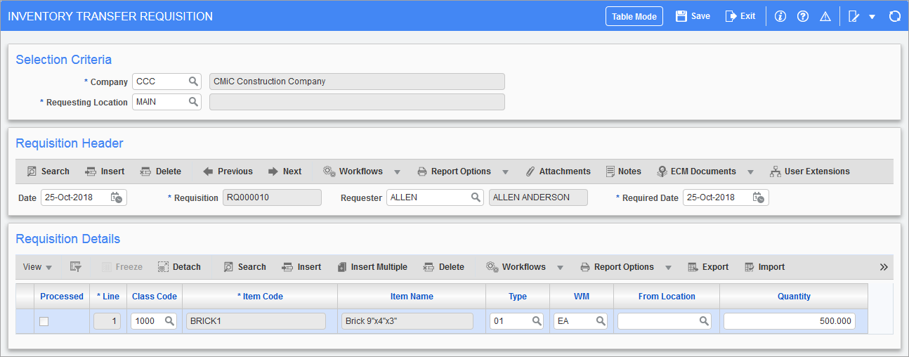The width and height of the screenshot is (909, 357).
Task: Open calendar picker for Required Date
Action: (759, 197)
